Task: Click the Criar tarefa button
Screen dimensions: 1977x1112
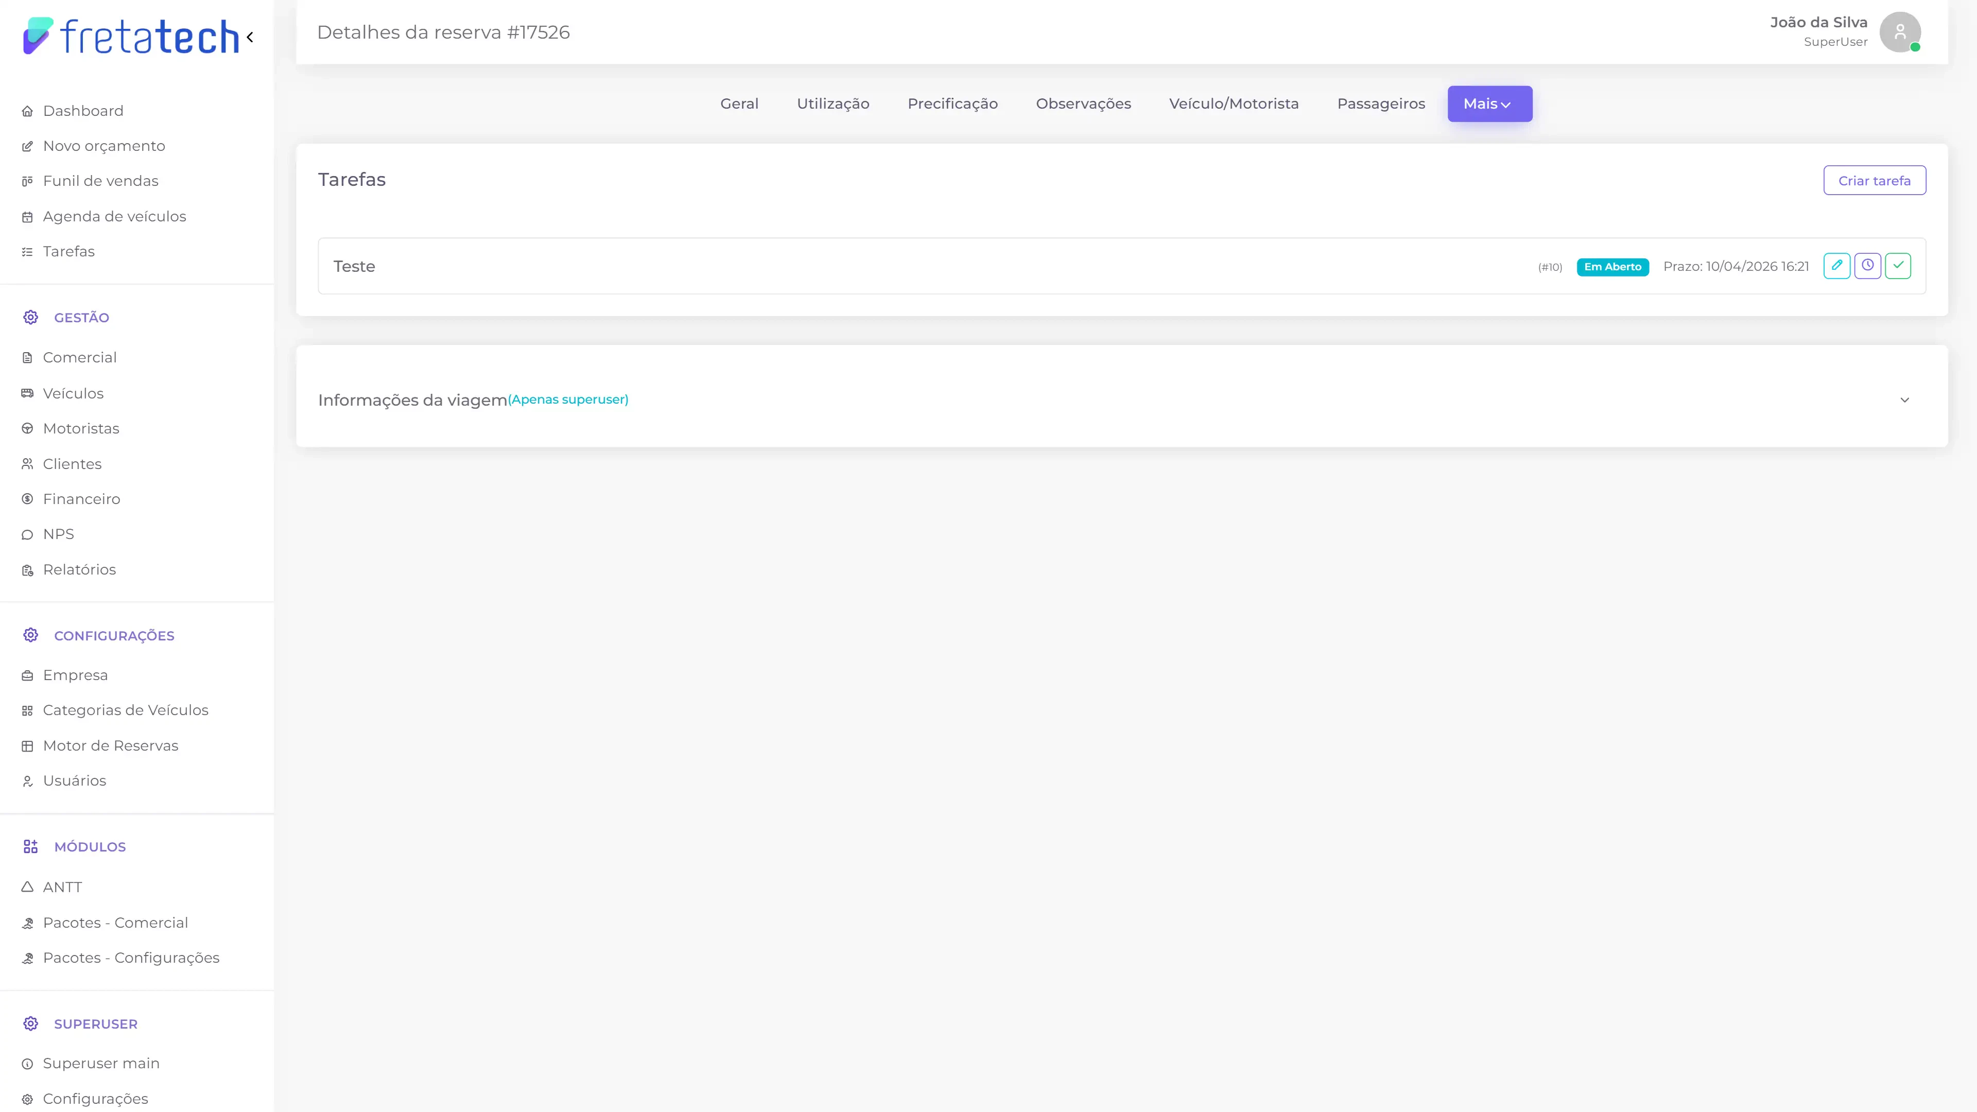Action: pyautogui.click(x=1874, y=180)
